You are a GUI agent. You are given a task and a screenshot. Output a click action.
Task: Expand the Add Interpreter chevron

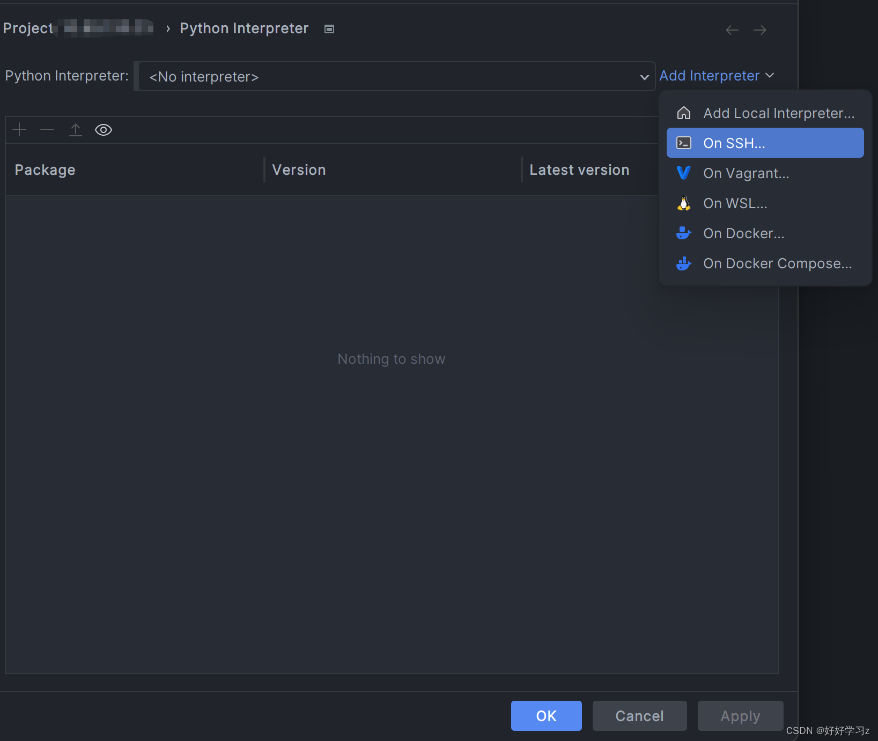point(771,76)
